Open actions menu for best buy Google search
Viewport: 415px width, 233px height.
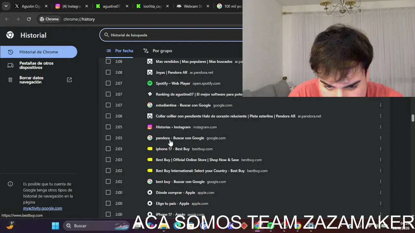coord(380,182)
